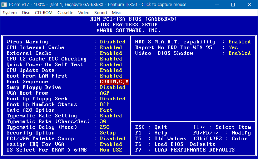Click the Typematic Delay (Msec) label
The height and width of the screenshot is (159, 258).
point(42,127)
